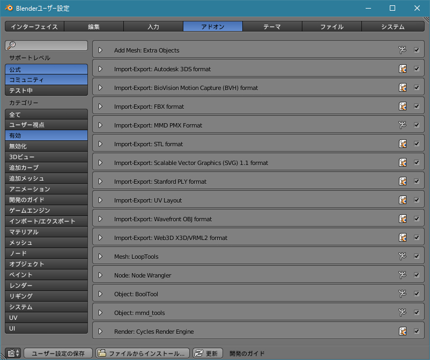This screenshot has height=360, width=430.
Task: Switch to the テーマ tab
Action: pos(272,27)
